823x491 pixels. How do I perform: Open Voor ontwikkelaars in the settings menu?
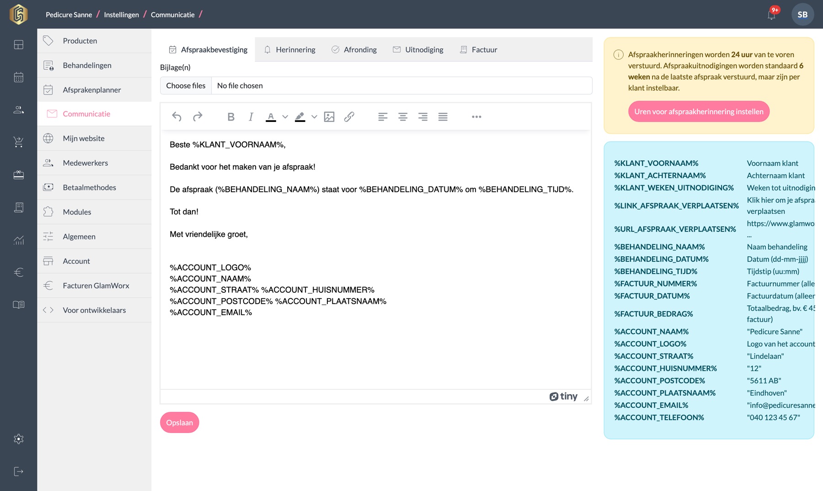point(94,310)
